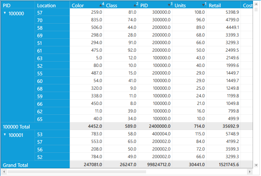Select the partially visible Cost column header
The width and height of the screenshot is (261, 176).
pyautogui.click(x=247, y=5)
